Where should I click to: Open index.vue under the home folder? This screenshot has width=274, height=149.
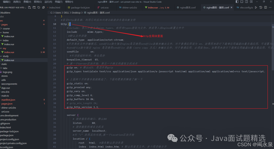click(x=9, y=36)
